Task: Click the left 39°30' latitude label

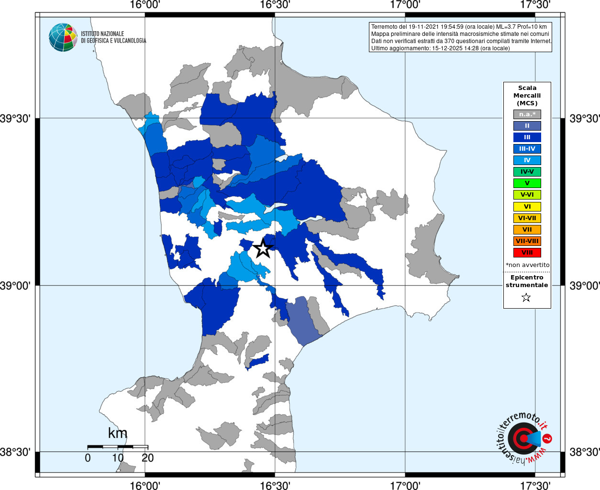Action: click(x=15, y=118)
